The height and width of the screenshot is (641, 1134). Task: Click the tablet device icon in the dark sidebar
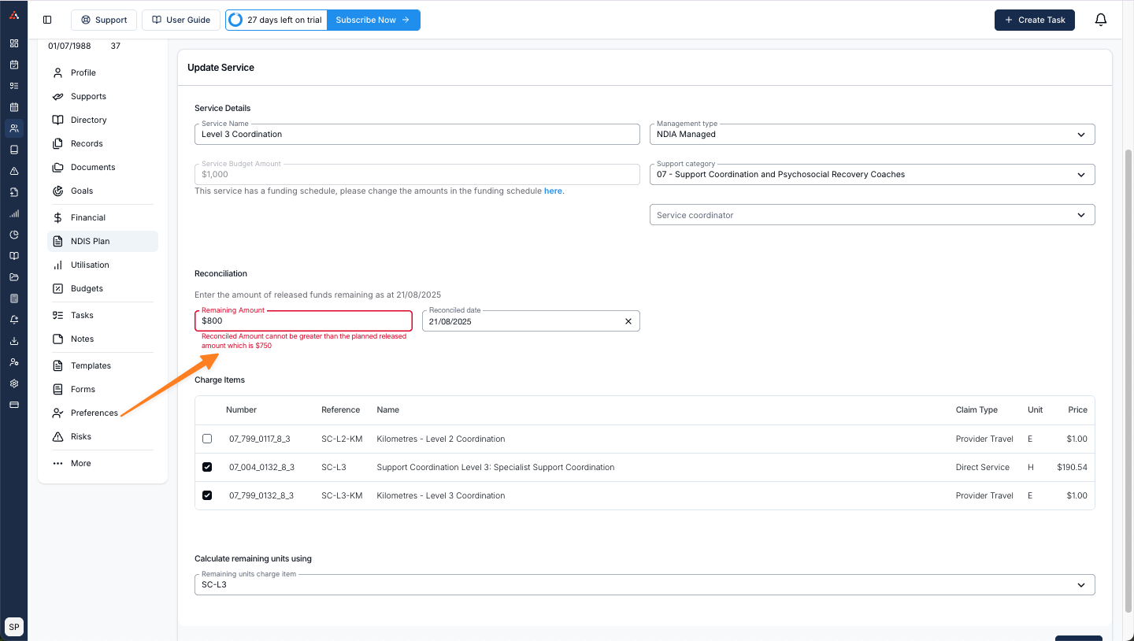click(x=14, y=150)
